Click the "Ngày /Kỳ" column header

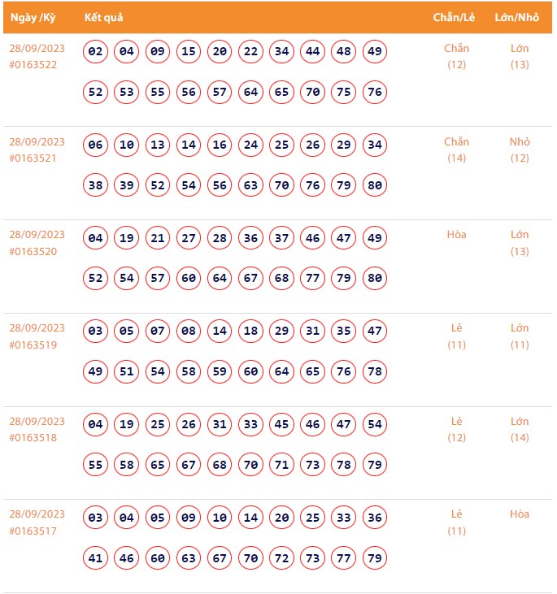pyautogui.click(x=33, y=18)
